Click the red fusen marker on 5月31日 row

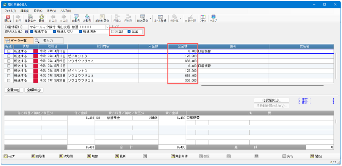36,81
